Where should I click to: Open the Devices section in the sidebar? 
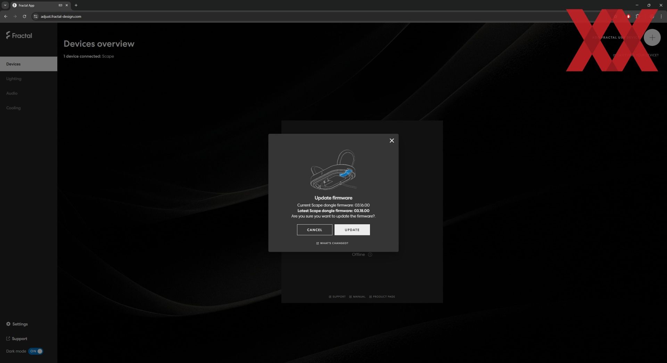pos(28,64)
